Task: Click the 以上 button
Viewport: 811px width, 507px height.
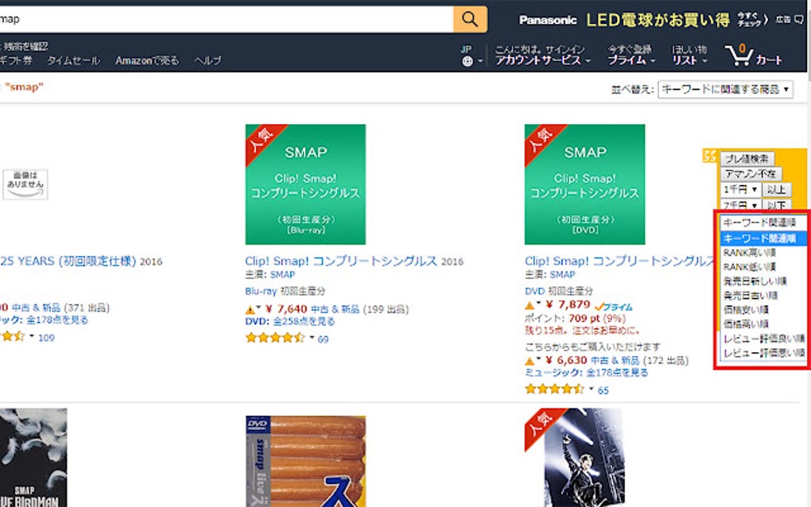Action: tap(776, 190)
